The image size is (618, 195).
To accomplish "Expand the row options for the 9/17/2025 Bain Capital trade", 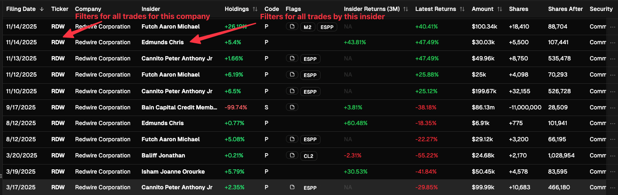I will pyautogui.click(x=612, y=107).
